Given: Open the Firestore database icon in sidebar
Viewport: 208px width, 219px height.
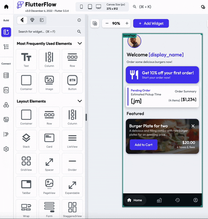Looking at the screenshot, I should pyautogui.click(x=6, y=75).
